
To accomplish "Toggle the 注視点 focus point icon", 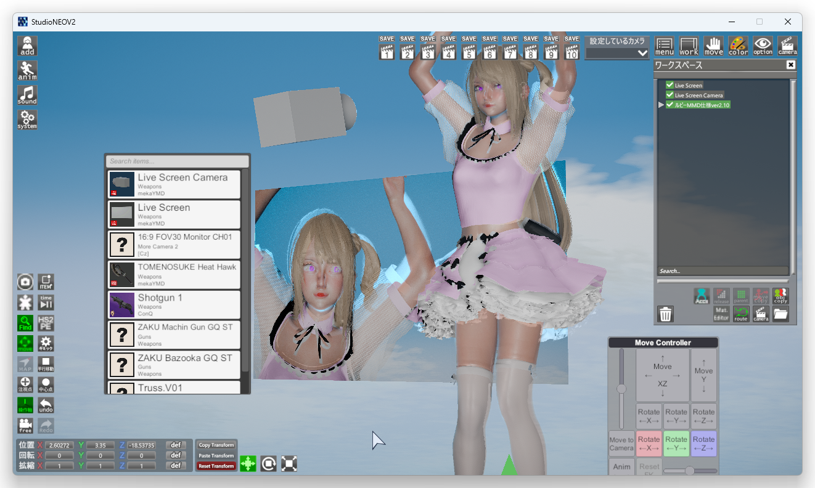I will point(25,384).
